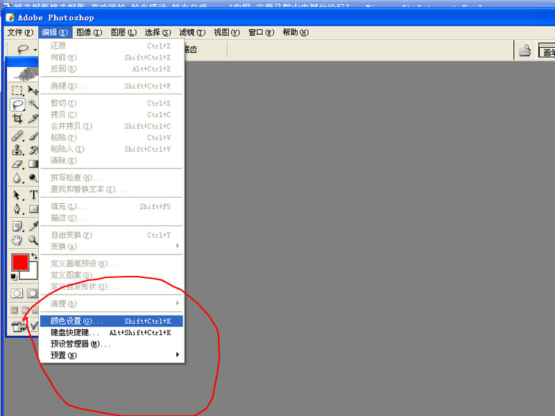The image size is (555, 416).
Task: Select the Horizontal Type tool
Action: [x=33, y=195]
